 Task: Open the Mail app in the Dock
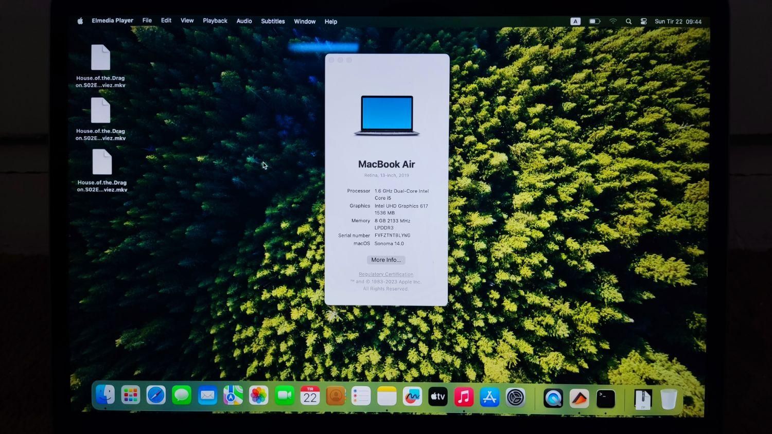pos(207,395)
